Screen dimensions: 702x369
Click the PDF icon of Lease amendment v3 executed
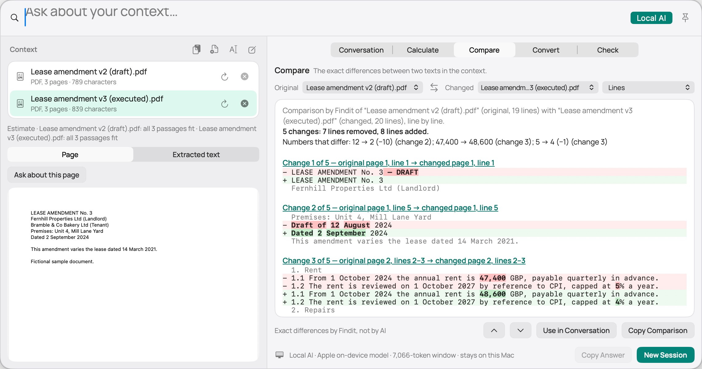click(x=20, y=104)
